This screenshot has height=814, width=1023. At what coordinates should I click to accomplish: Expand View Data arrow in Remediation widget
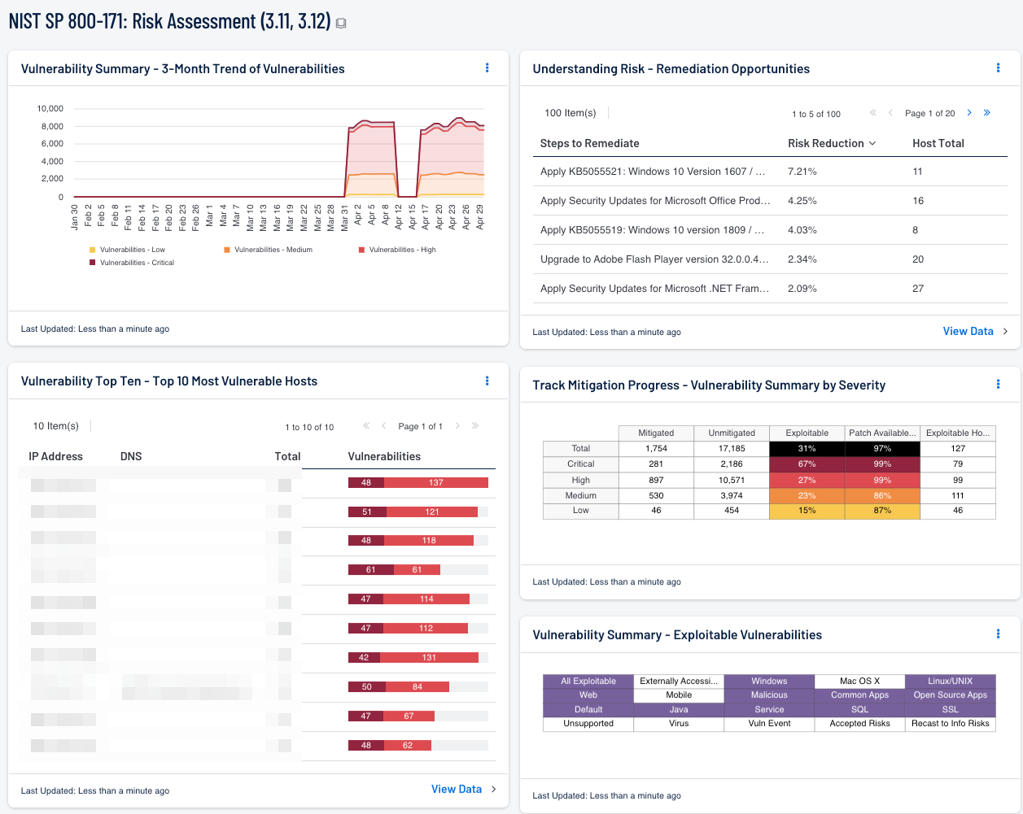click(1005, 331)
